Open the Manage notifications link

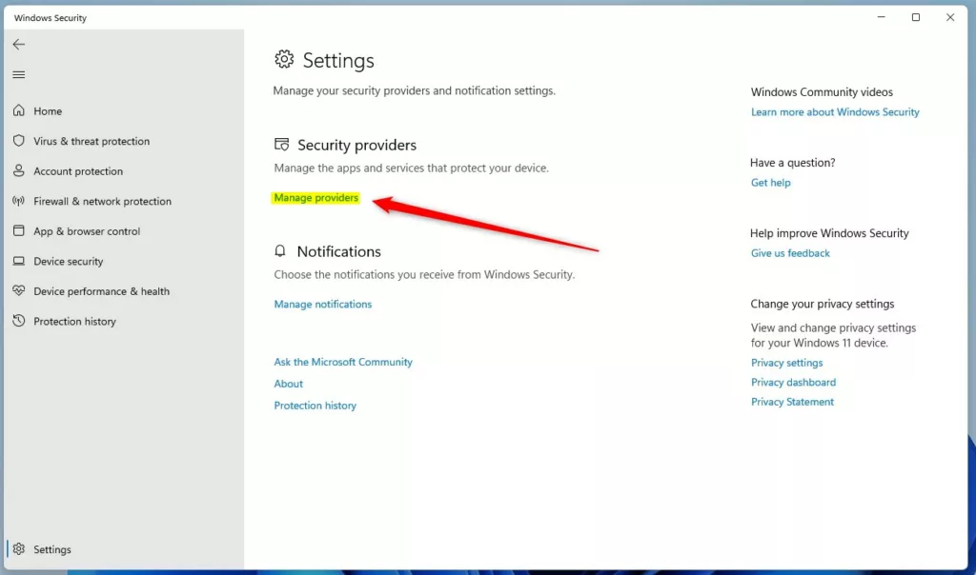pyautogui.click(x=323, y=305)
